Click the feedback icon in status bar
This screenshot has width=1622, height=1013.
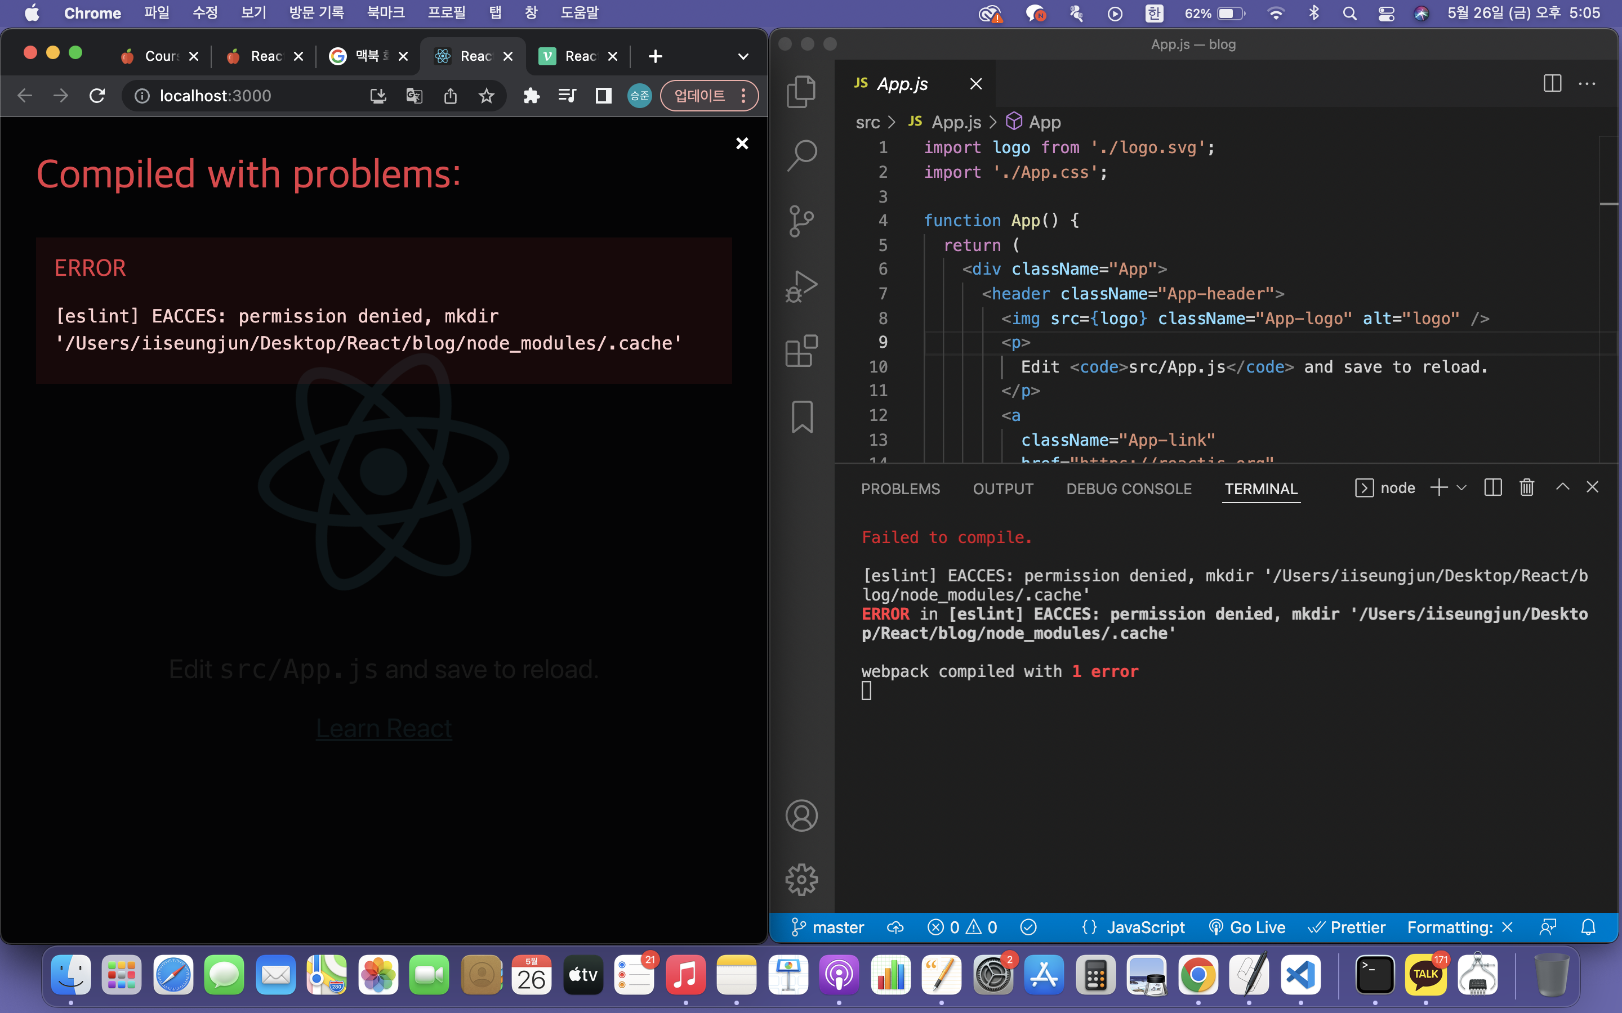point(1548,927)
